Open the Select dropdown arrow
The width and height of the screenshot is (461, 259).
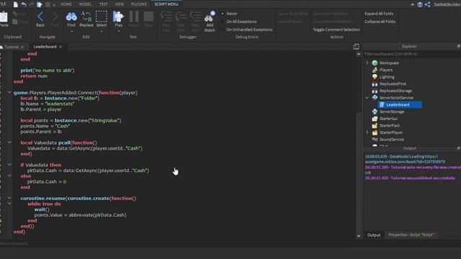pyautogui.click(x=102, y=31)
